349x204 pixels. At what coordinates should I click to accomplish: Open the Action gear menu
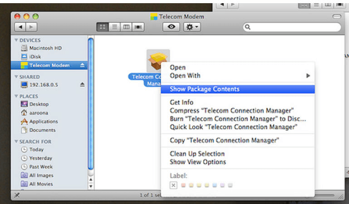(192, 27)
